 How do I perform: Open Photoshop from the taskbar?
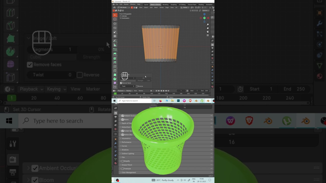(x=178, y=101)
